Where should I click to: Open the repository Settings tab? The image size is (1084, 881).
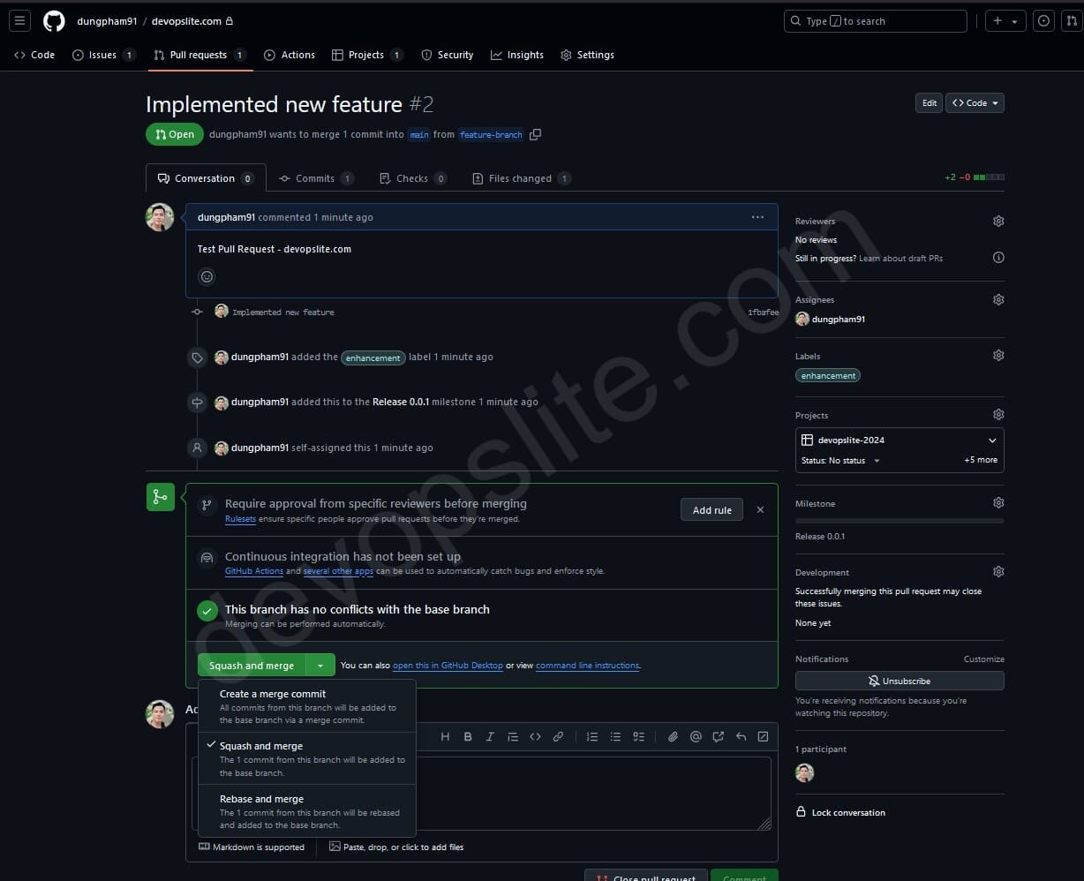[x=587, y=55]
